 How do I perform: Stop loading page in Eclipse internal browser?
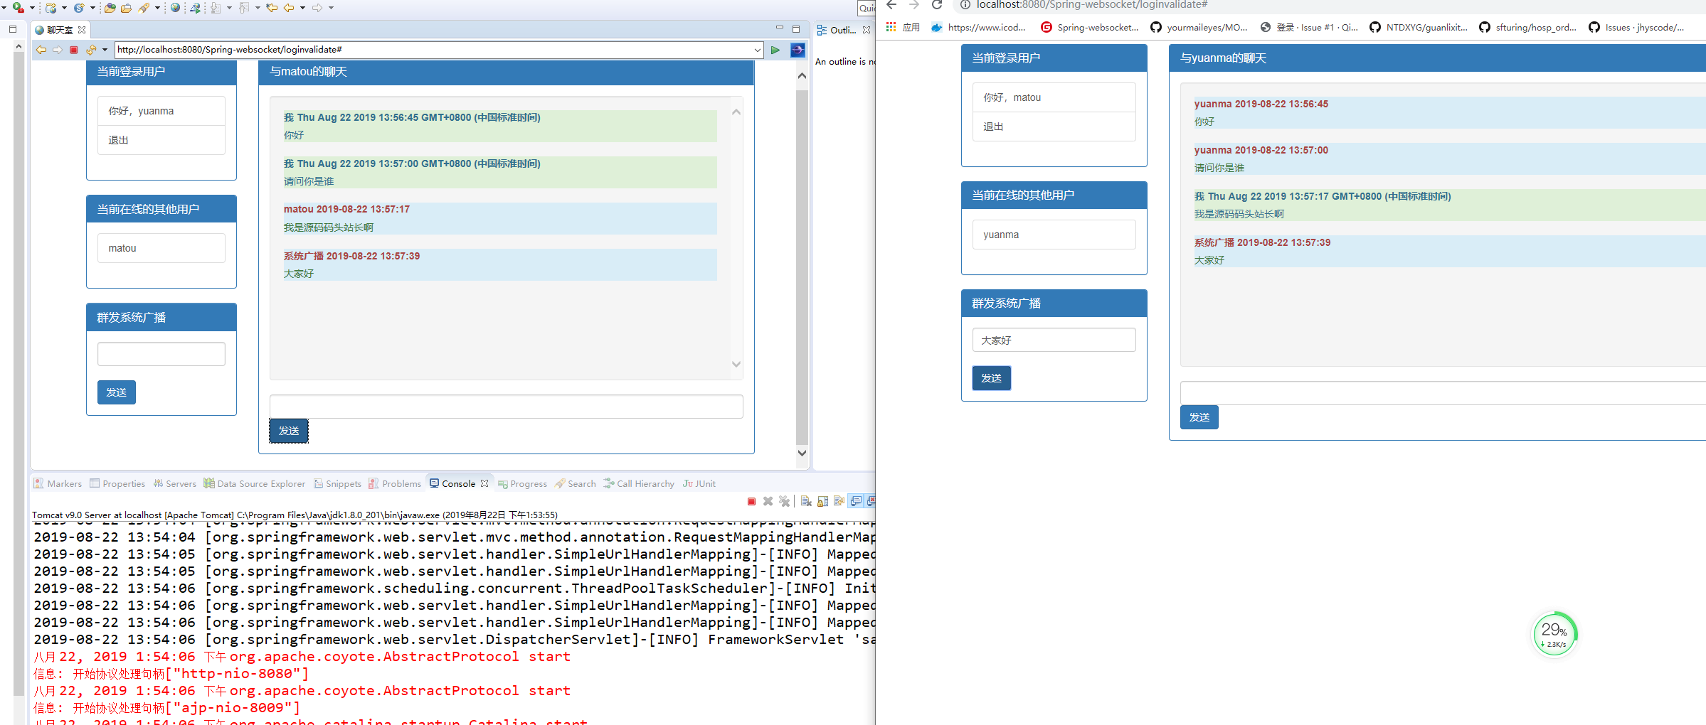[73, 50]
